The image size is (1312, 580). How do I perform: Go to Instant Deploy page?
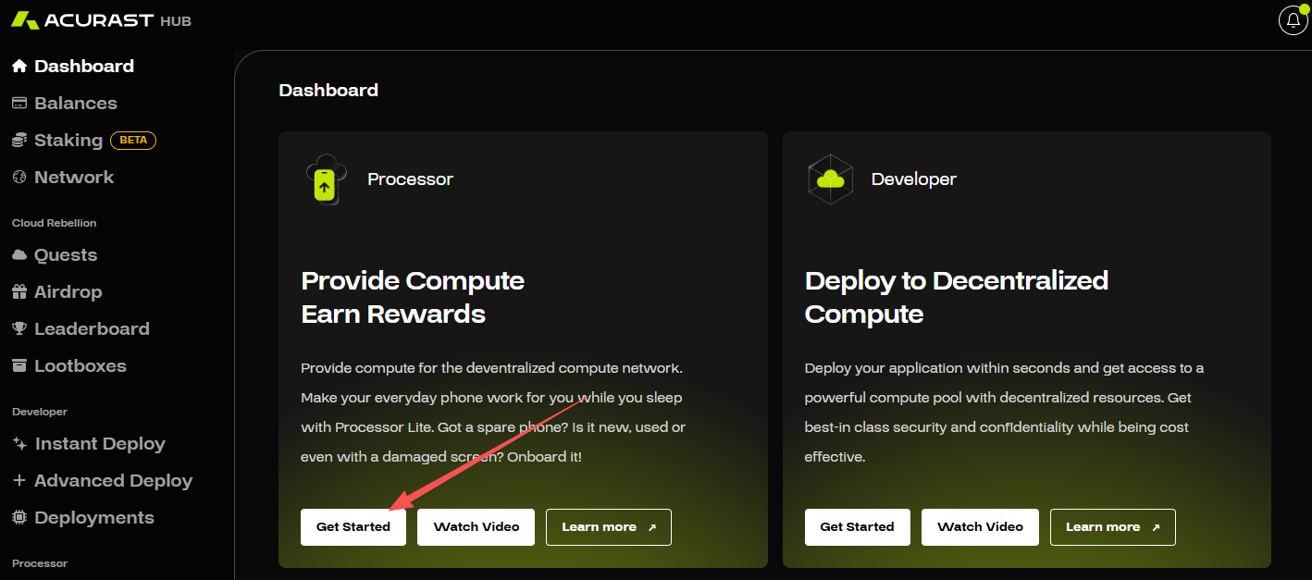click(99, 444)
